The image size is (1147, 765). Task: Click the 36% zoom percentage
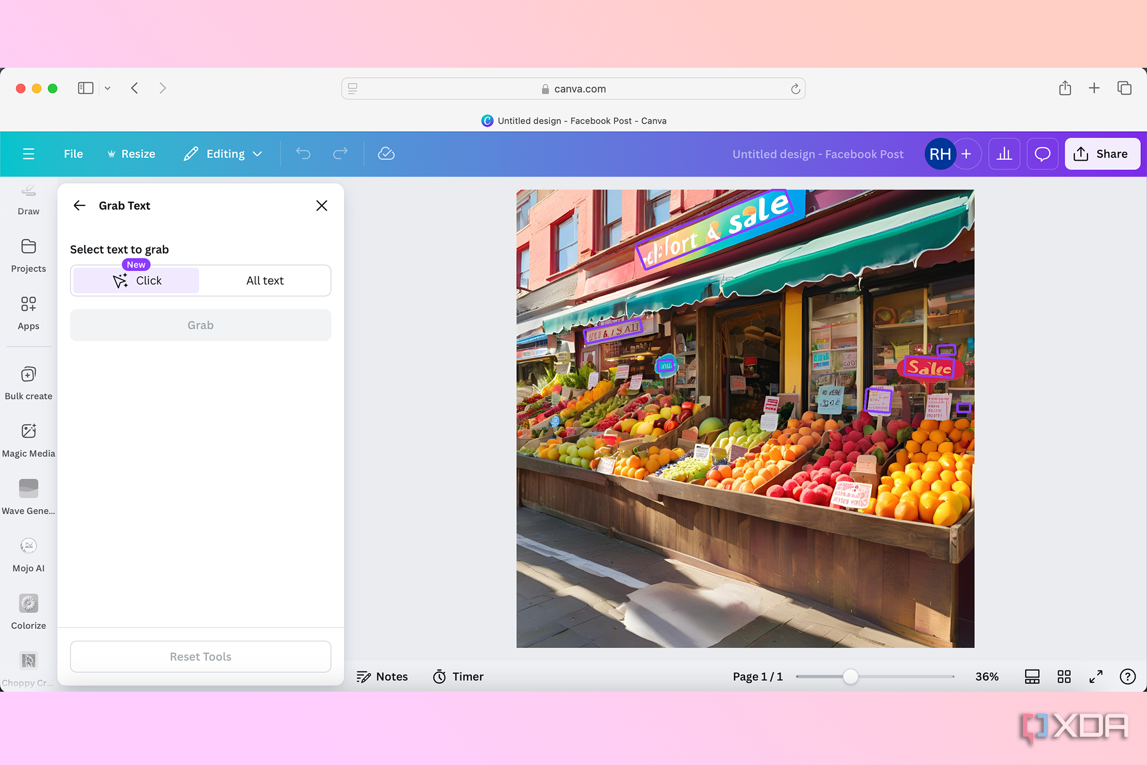987,676
